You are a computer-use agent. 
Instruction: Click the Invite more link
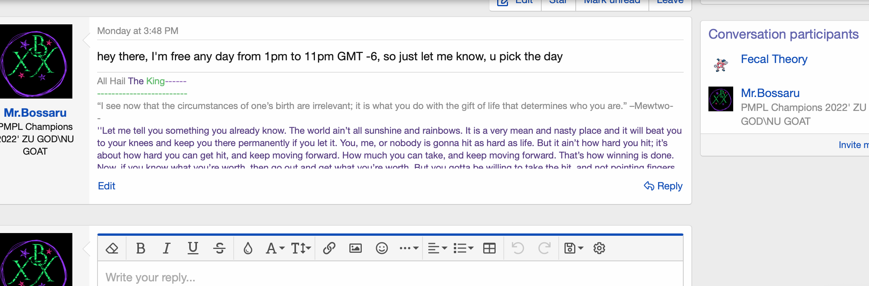coord(854,145)
